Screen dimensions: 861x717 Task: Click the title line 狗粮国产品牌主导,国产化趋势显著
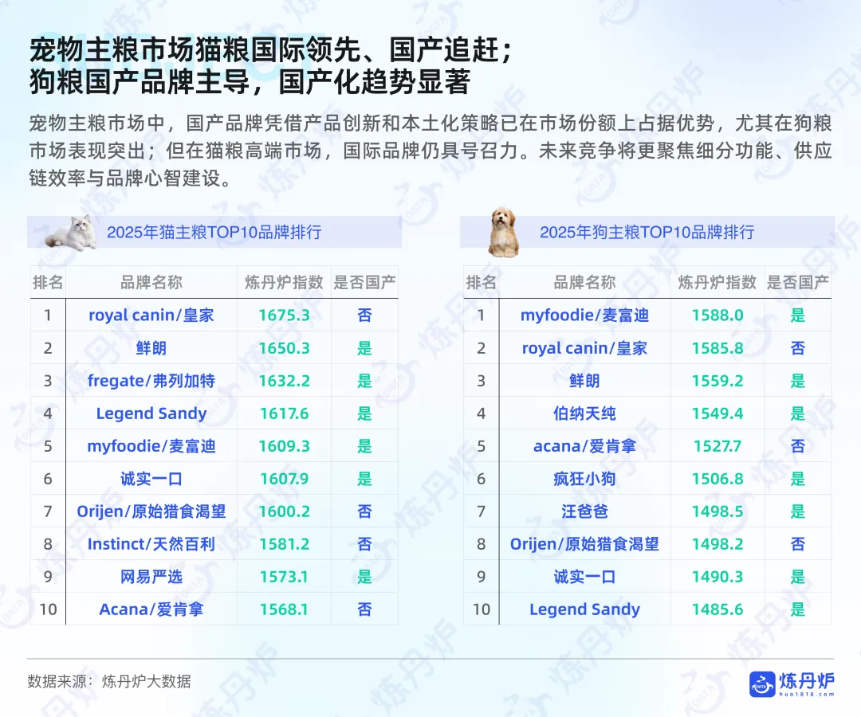[250, 82]
